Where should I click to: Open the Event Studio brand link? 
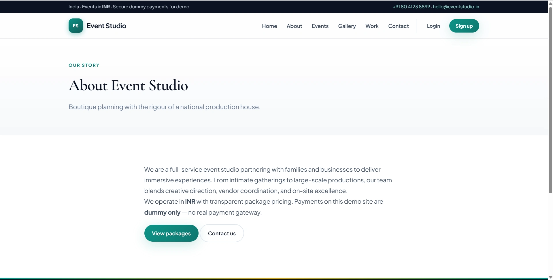point(97,26)
